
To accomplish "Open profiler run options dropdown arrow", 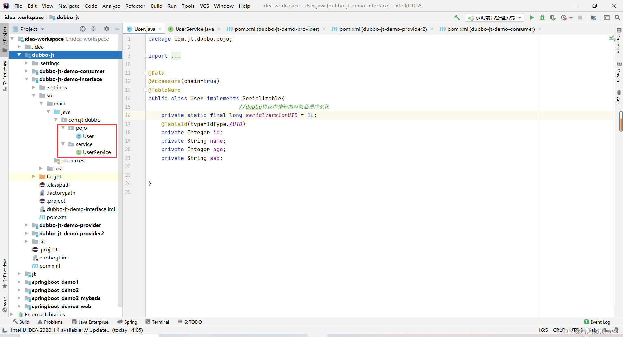I will click(571, 18).
